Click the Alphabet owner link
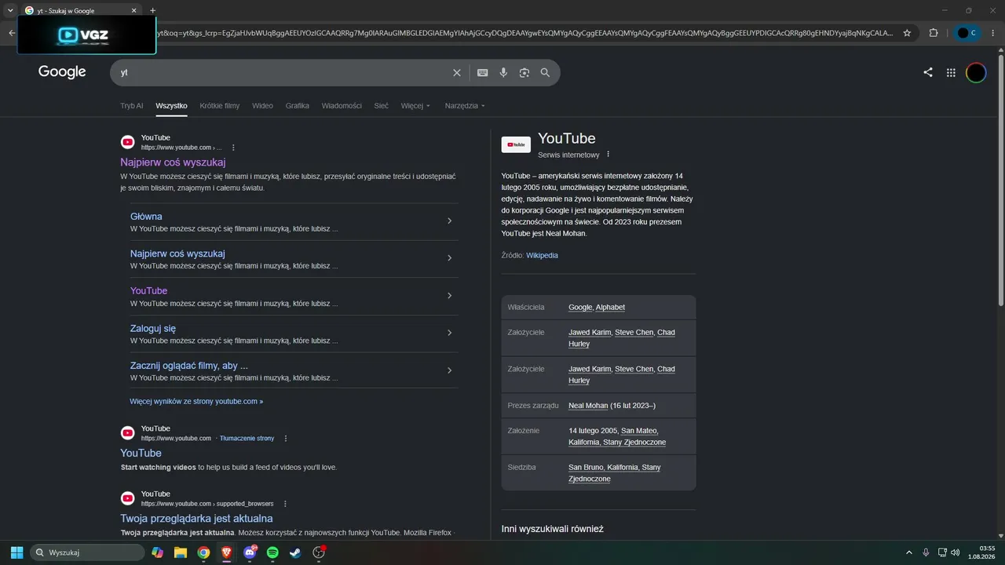 pyautogui.click(x=610, y=308)
